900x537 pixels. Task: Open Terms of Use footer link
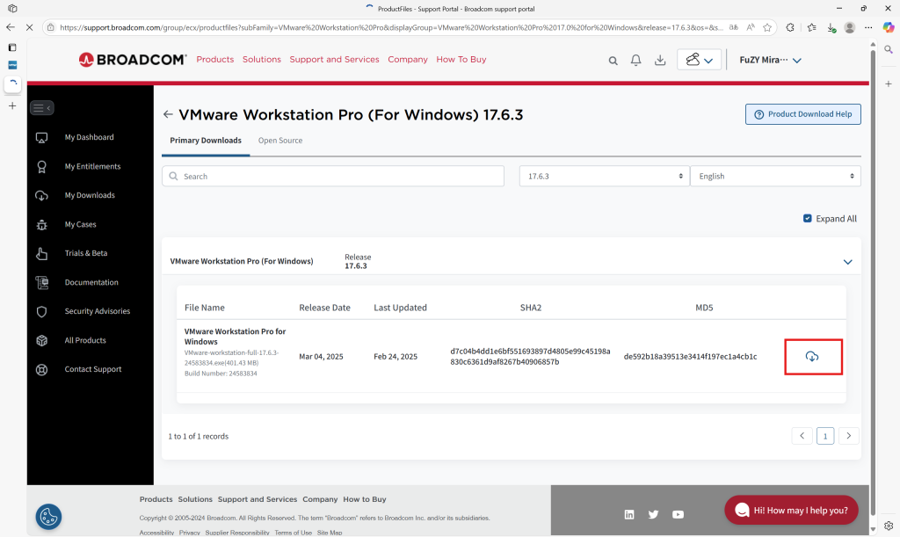(x=293, y=533)
